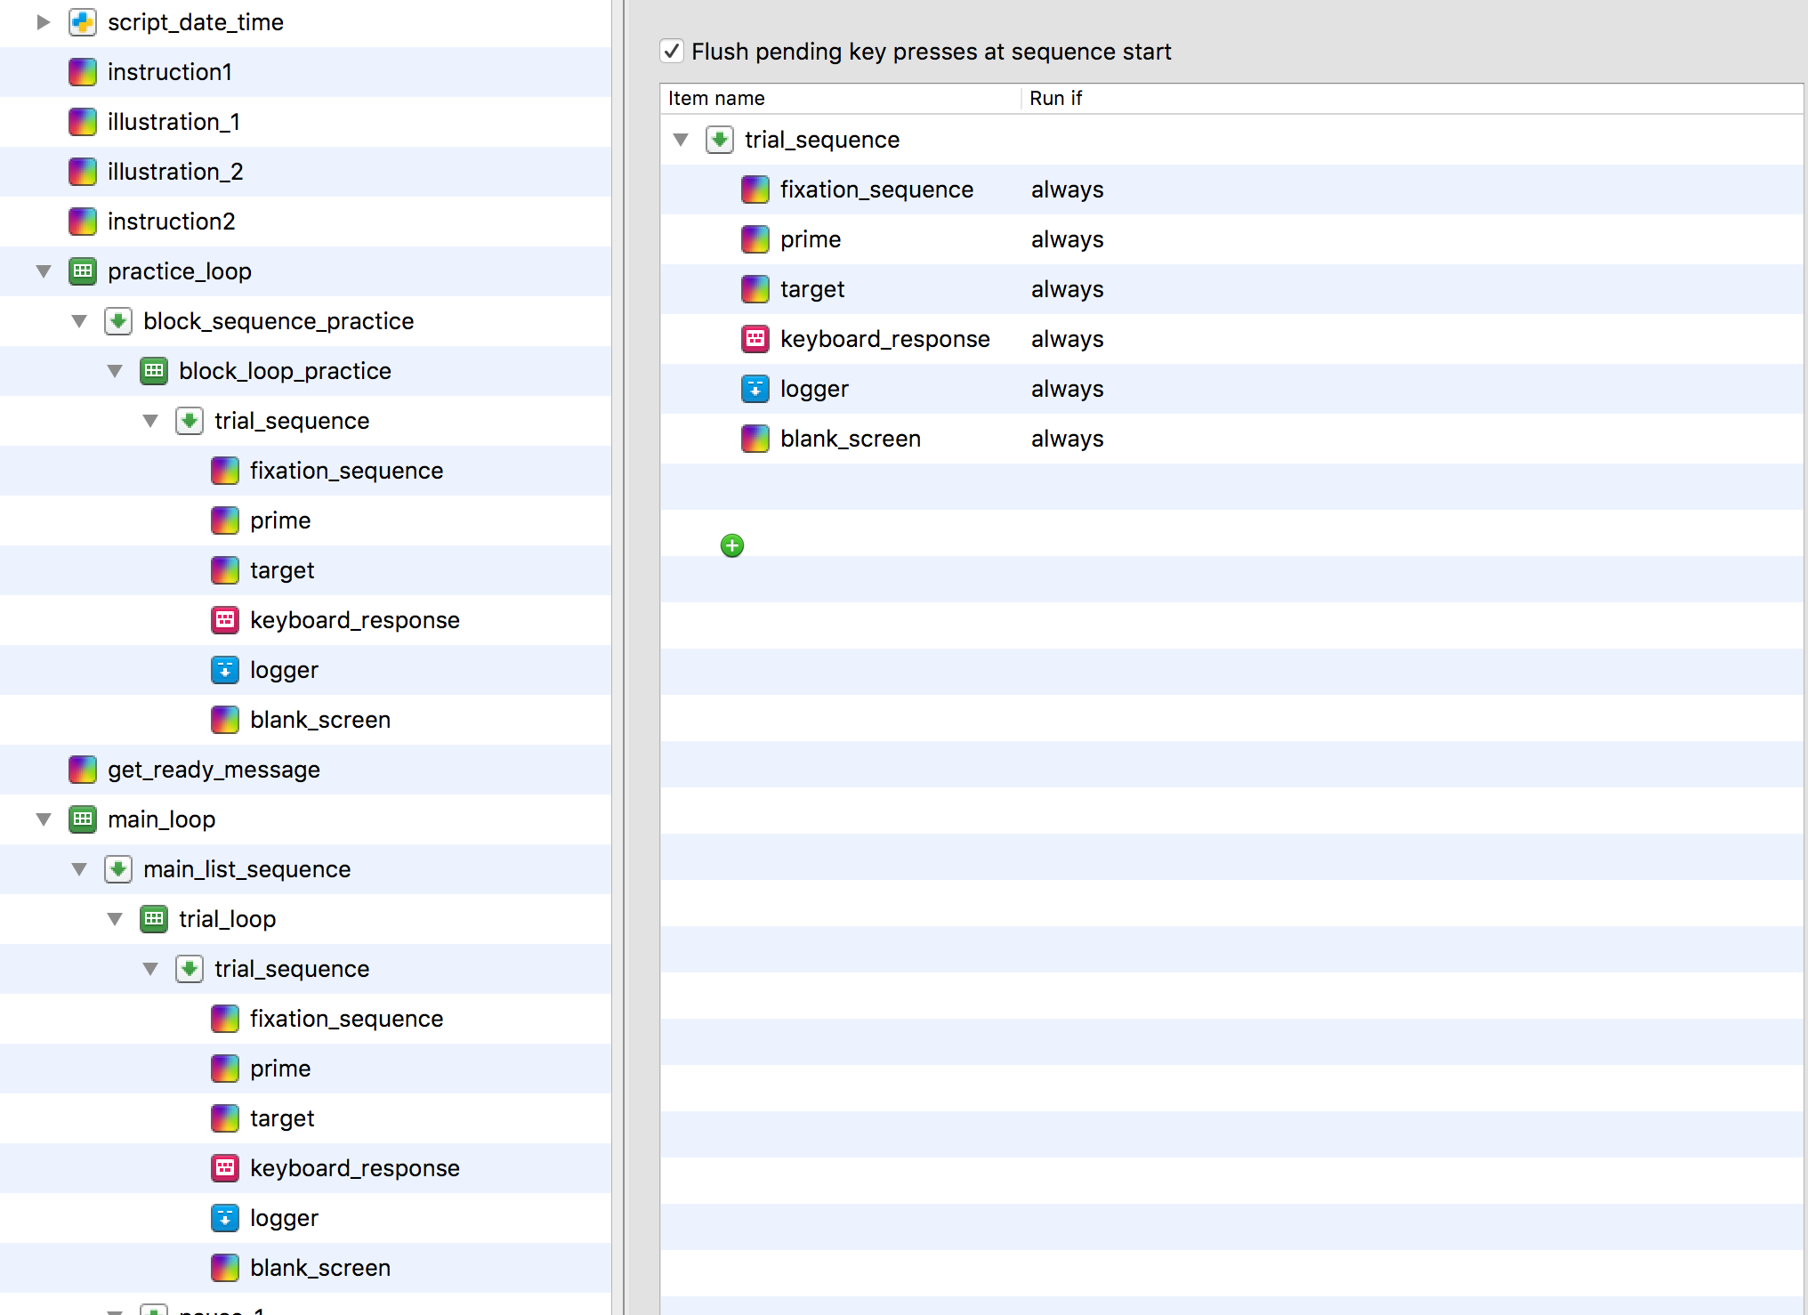Screen dimensions: 1808x1315
Task: Click the Run if column header
Action: pyautogui.click(x=1412, y=98)
